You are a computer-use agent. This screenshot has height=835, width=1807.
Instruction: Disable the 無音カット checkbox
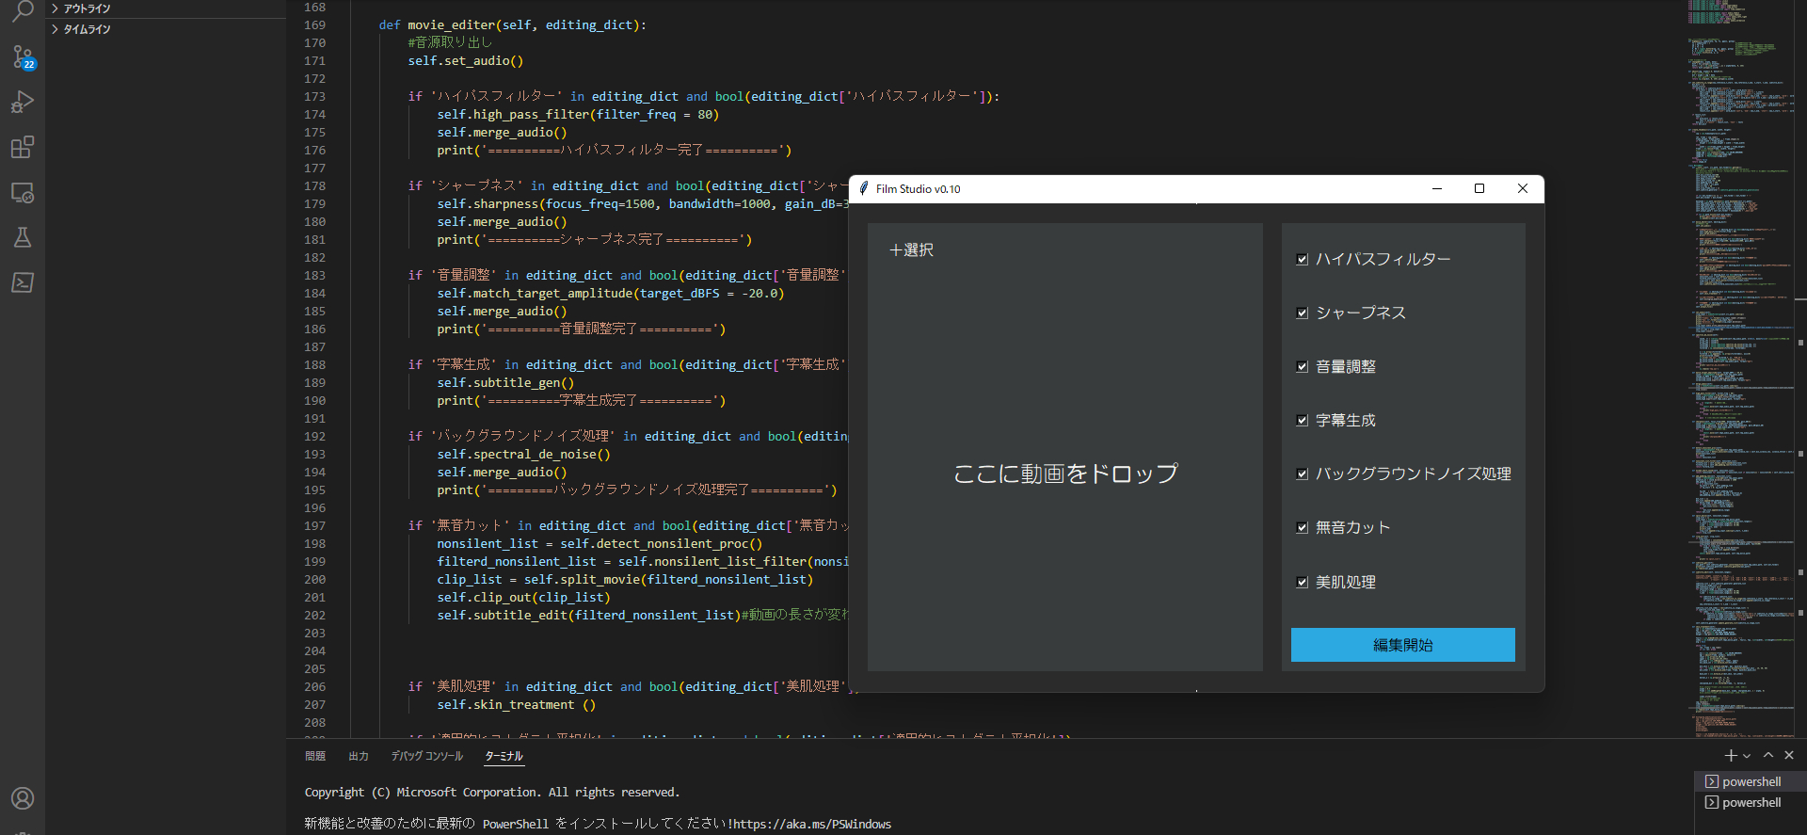(x=1303, y=528)
